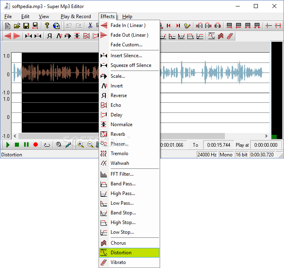Choose Wahwah from the Effects menu
The width and height of the screenshot is (284, 268).
129,163
